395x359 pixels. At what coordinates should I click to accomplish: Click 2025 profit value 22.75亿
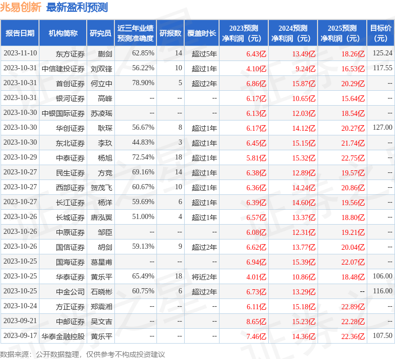coord(353,158)
